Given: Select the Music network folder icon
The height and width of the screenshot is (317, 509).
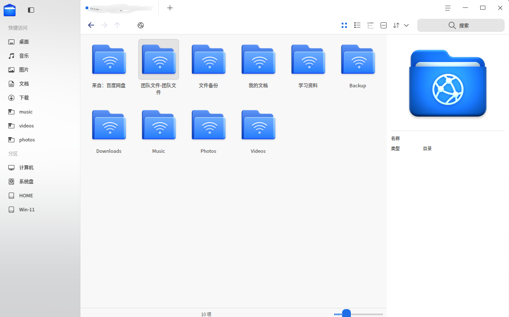Looking at the screenshot, I should (x=159, y=125).
